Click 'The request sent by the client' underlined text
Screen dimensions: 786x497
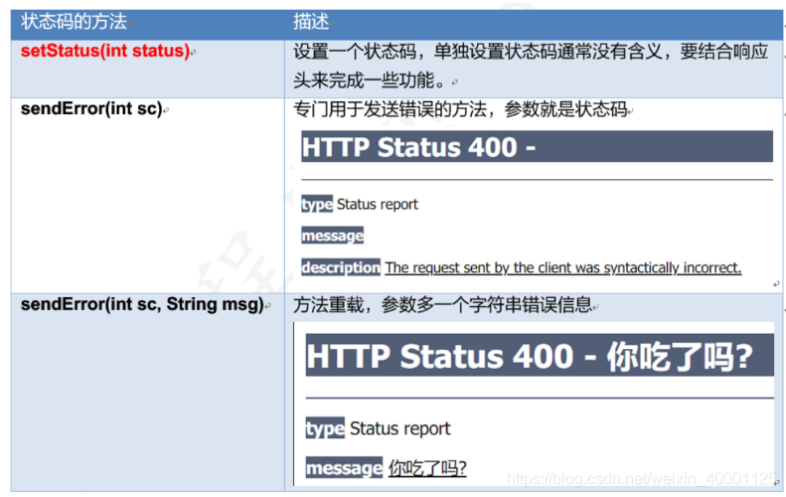pyautogui.click(x=563, y=267)
